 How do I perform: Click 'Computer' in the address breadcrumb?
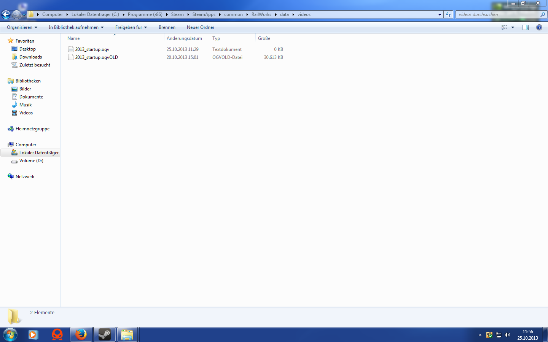[53, 14]
